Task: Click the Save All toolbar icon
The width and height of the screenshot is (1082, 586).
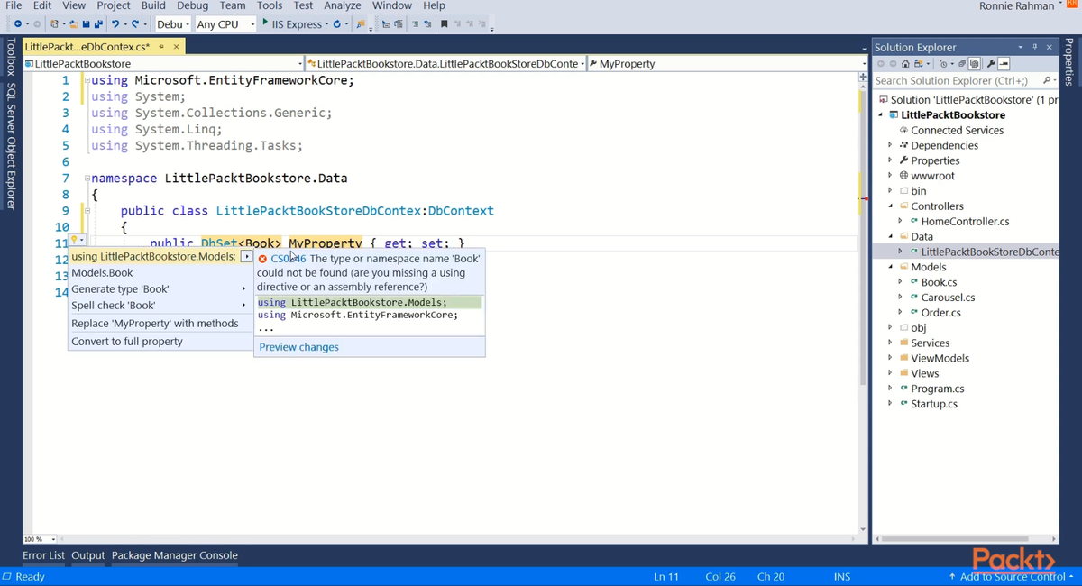Action: [x=98, y=23]
